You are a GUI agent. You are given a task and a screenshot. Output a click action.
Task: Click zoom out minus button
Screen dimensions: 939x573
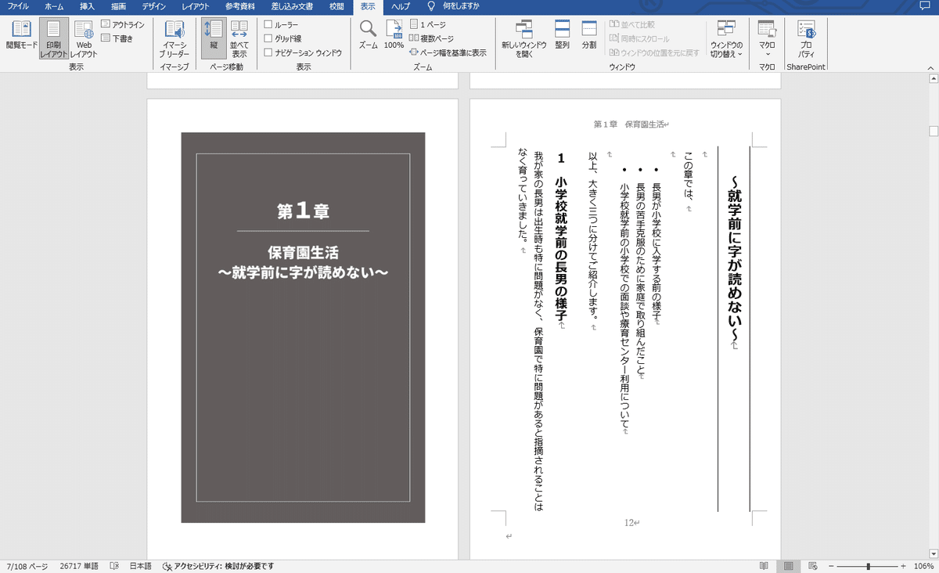coord(832,565)
